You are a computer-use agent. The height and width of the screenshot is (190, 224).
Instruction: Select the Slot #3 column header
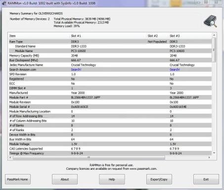pyautogui.click(x=175, y=36)
